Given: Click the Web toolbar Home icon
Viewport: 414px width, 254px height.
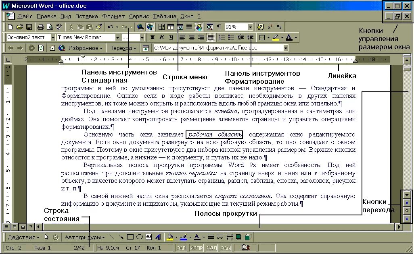Looking at the screenshot, I should point(52,48).
